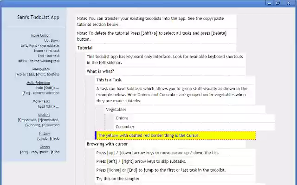Screen dimensions: 297x185
Task: Click "[c/v] - copy/paste, [f]ind" text
Action: [x=40, y=152]
